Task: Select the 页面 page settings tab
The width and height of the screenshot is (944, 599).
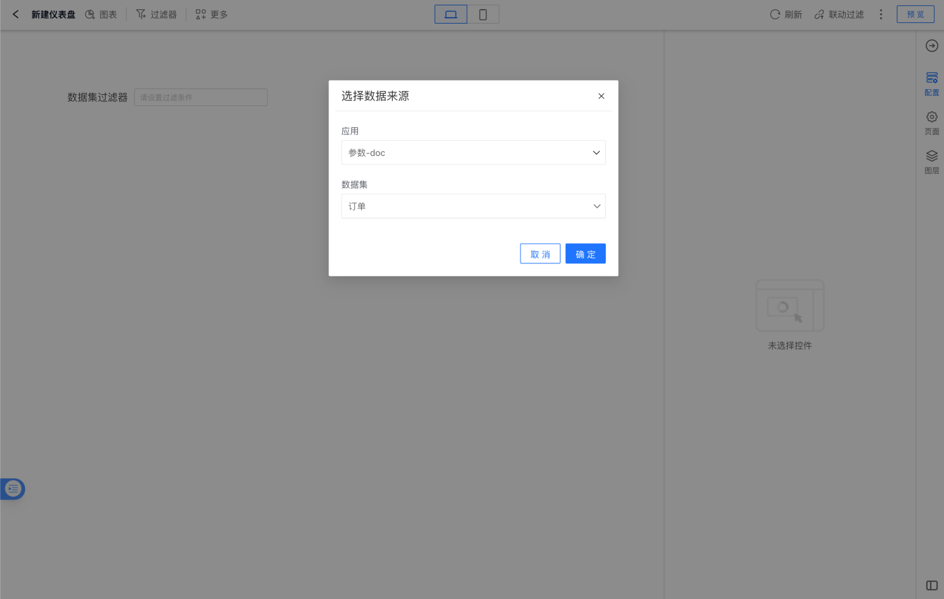Action: [x=932, y=123]
